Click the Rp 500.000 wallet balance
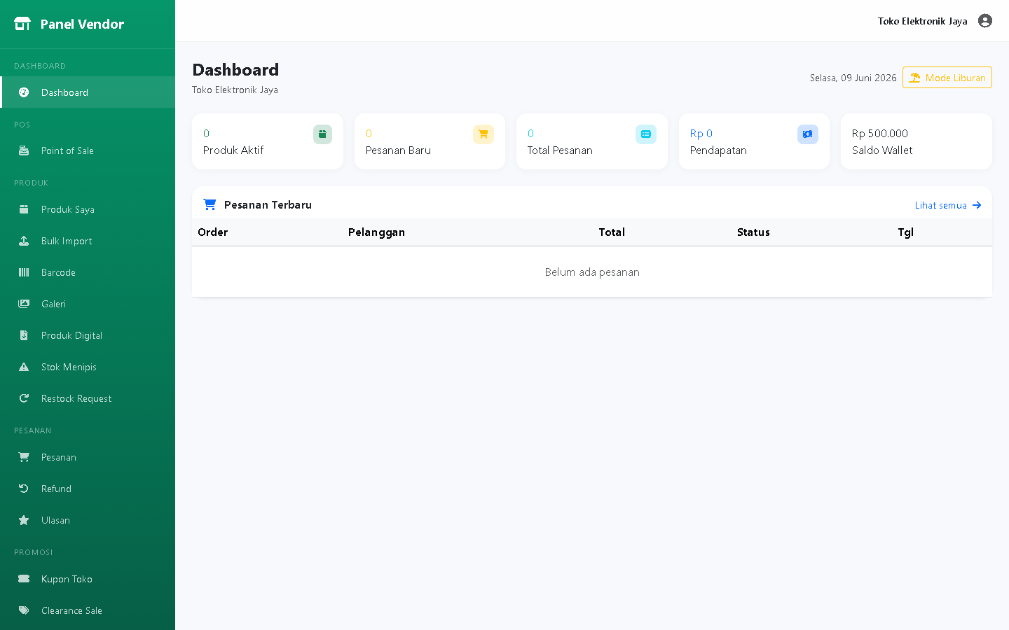Screen dimensions: 1009x630 pos(880,134)
